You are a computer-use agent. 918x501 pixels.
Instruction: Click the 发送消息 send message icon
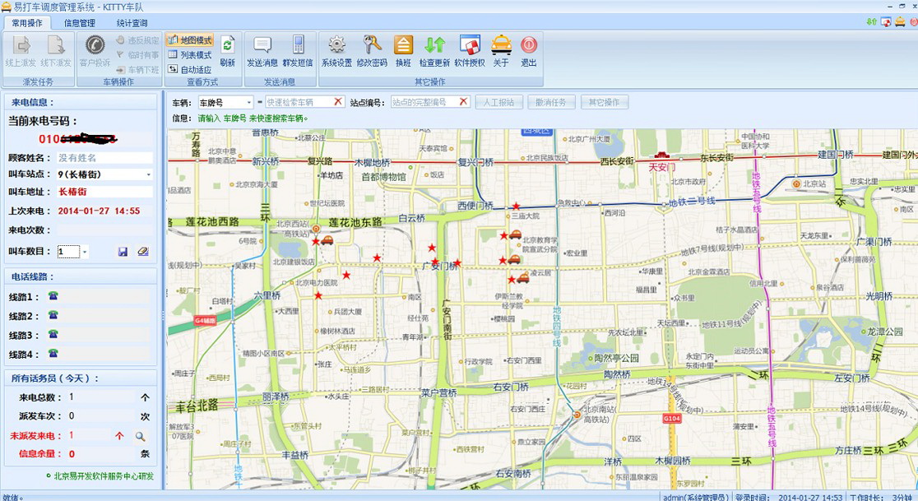click(262, 45)
